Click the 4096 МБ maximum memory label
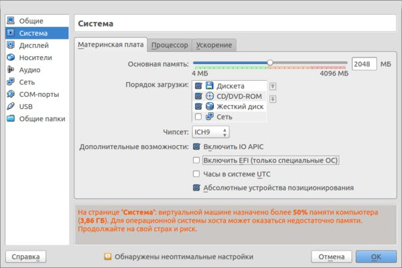This screenshot has height=268, width=402. pos(334,74)
